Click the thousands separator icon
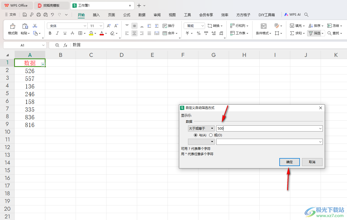 [x=206, y=33]
